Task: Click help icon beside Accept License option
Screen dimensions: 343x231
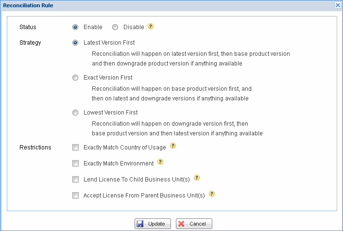Action: point(212,194)
